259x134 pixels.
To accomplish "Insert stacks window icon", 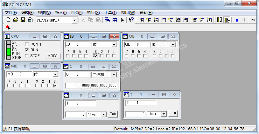I will (195, 20).
